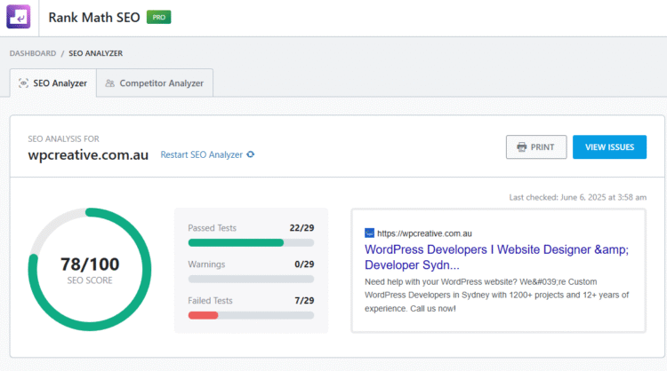Click the 7/29 failed tests value

(x=304, y=301)
